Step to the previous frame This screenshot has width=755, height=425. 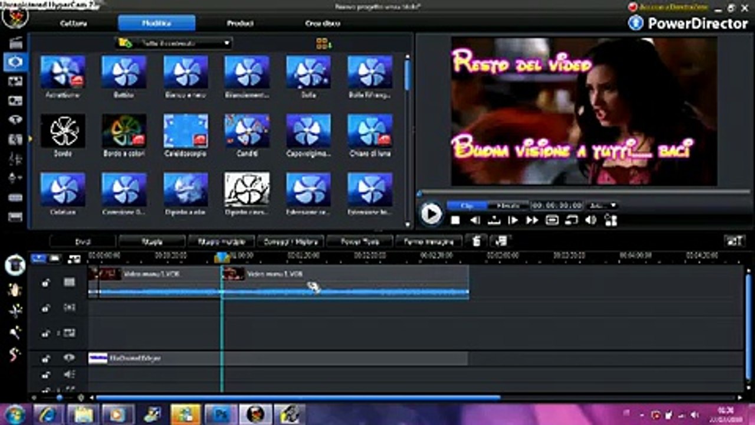point(475,220)
